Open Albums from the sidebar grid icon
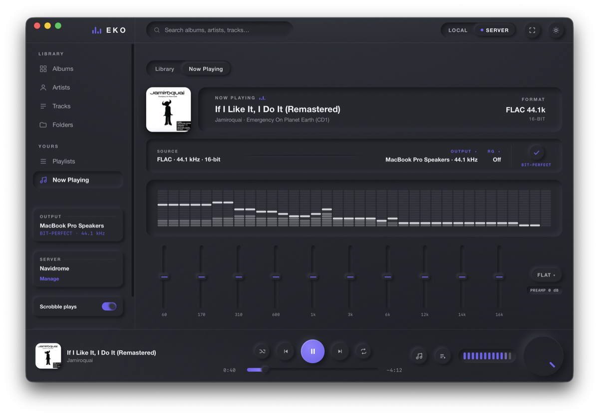 [43, 69]
